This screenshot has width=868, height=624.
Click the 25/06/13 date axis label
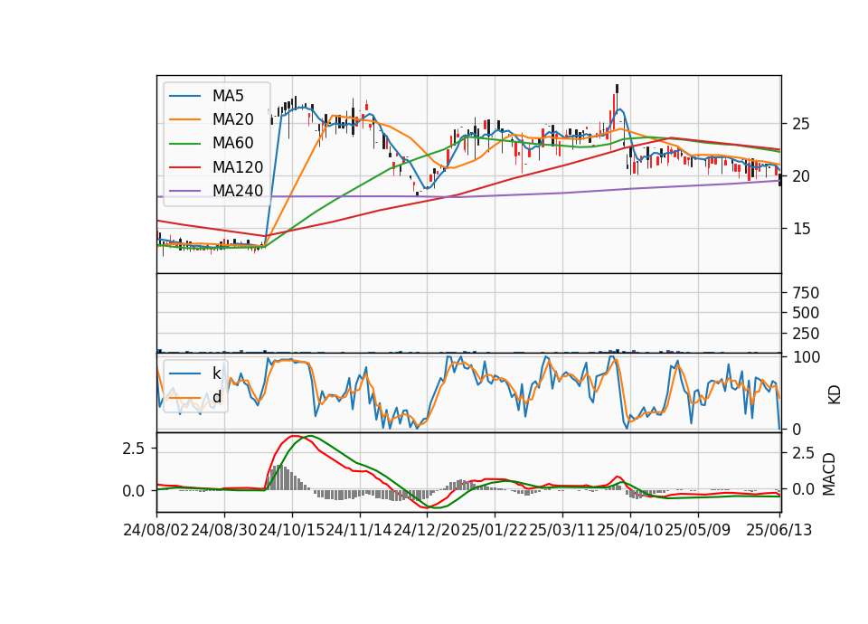point(778,530)
